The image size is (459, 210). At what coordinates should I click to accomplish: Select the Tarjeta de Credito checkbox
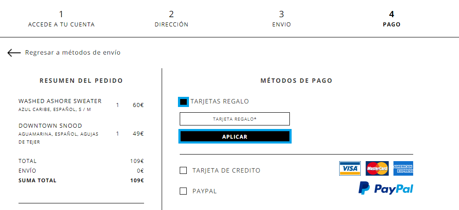[x=183, y=170]
